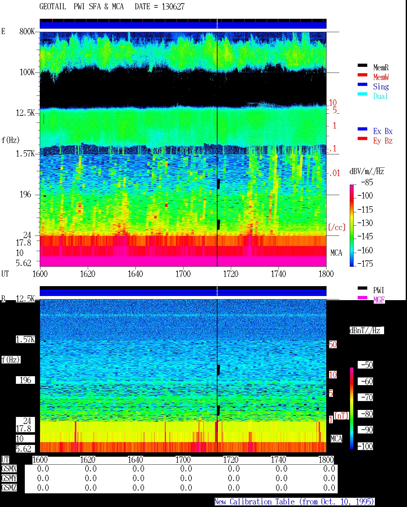Click the black PWI legend swatch

(x=362, y=288)
